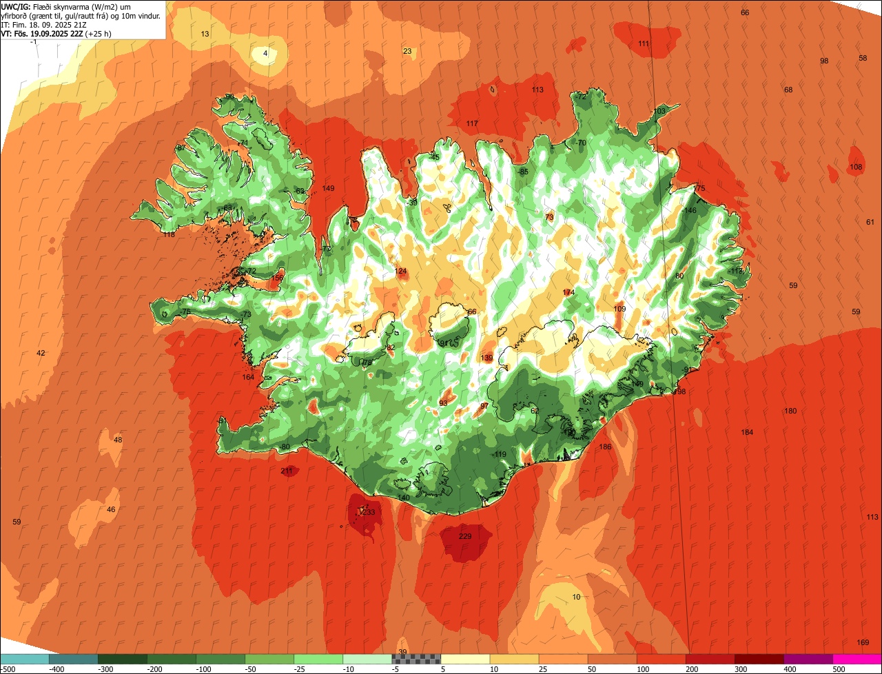Click the legend line 'yfirborð (grænt til, gul/rautt frá) og 10m vindur.'

pos(81,15)
